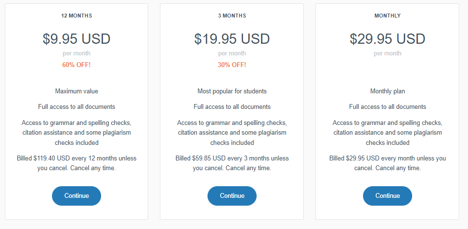Click Billed $29.95 USD every month note
The image size is (468, 229).
tap(387, 163)
